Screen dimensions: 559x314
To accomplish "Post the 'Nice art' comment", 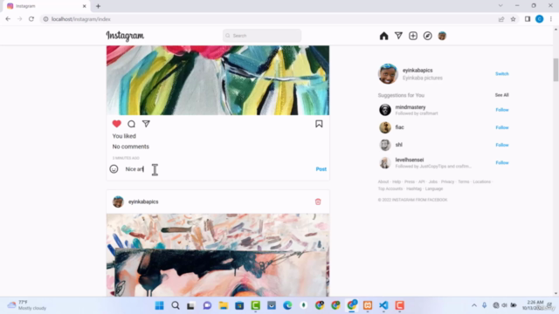I will click(x=321, y=169).
